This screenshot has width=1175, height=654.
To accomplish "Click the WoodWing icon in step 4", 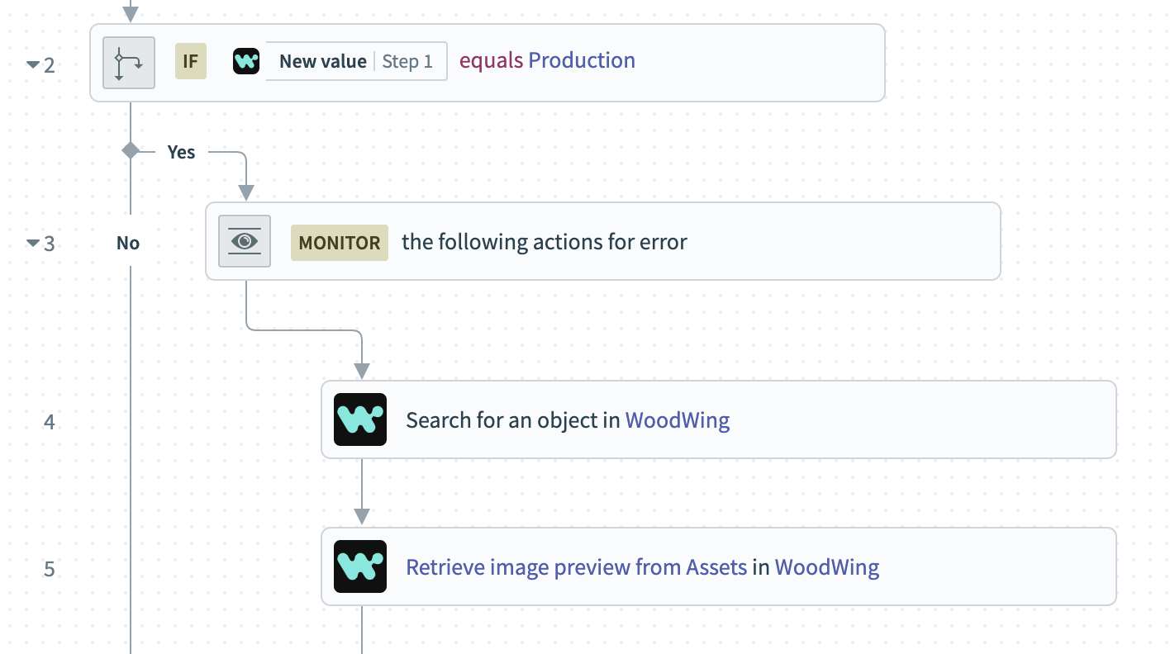I will (360, 419).
